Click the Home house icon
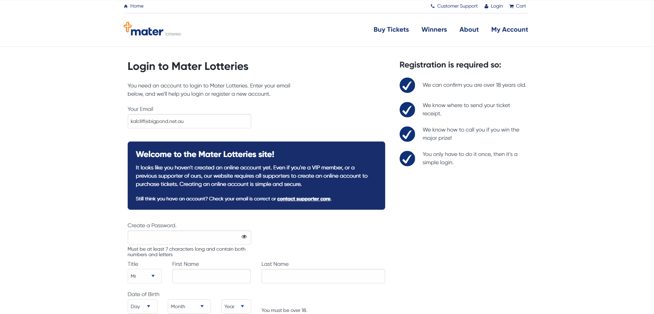 point(126,6)
